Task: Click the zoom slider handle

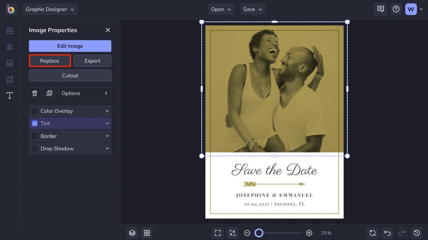Action: coord(259,233)
